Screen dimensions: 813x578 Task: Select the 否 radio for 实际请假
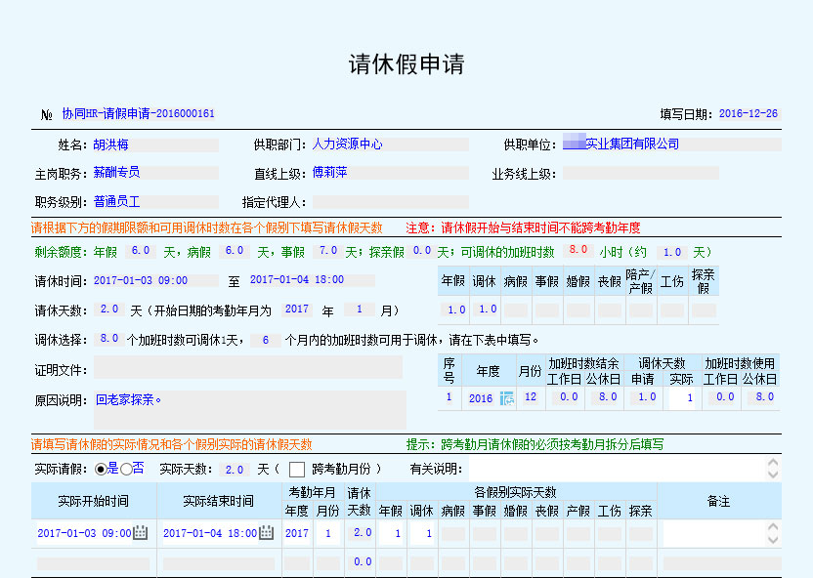(126, 470)
